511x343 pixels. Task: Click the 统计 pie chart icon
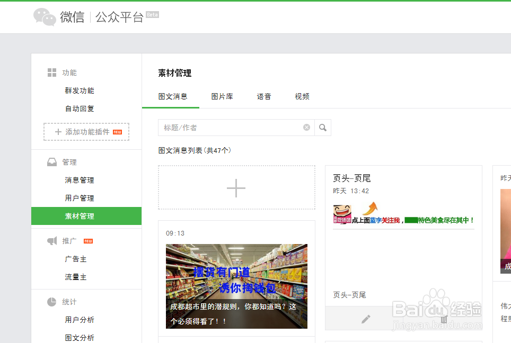click(51, 302)
